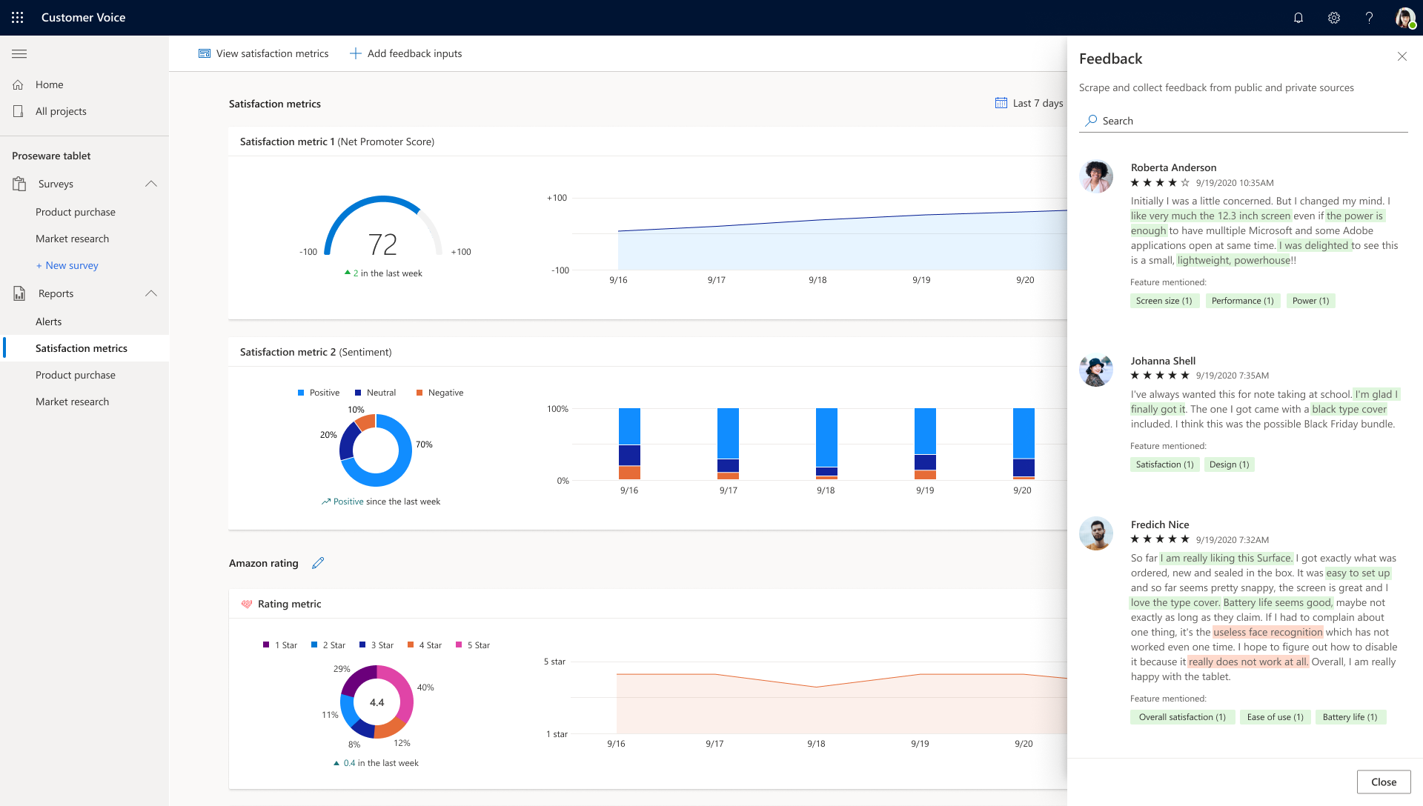Click the Overall satisfaction (1) tag

pos(1182,717)
